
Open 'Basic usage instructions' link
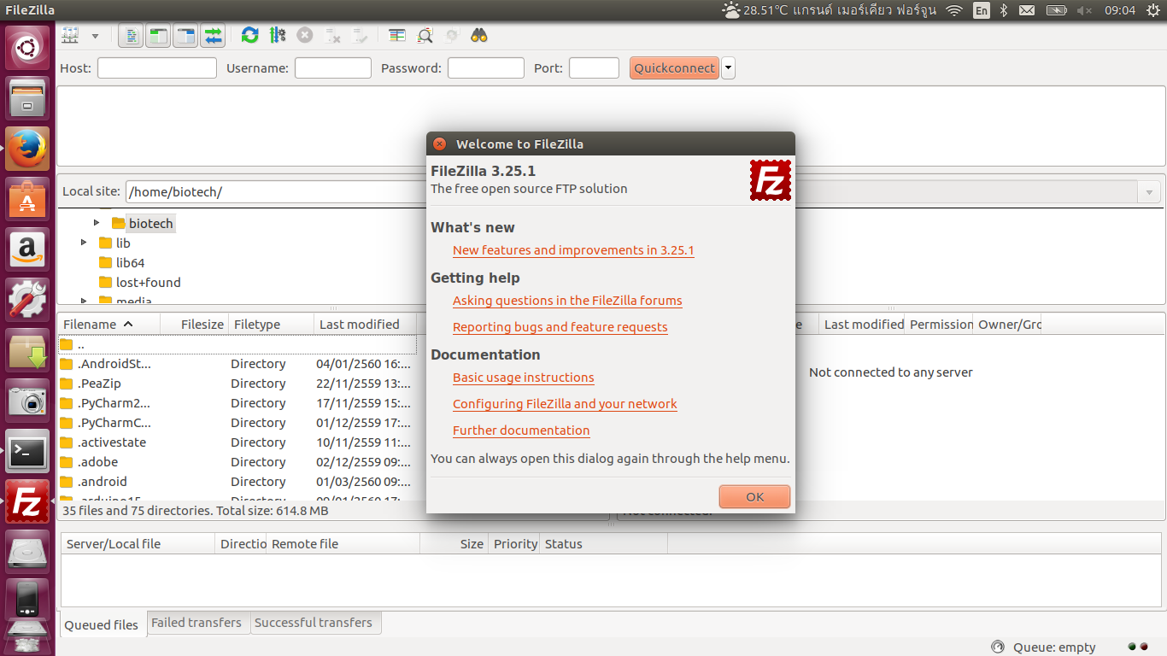[x=524, y=378]
